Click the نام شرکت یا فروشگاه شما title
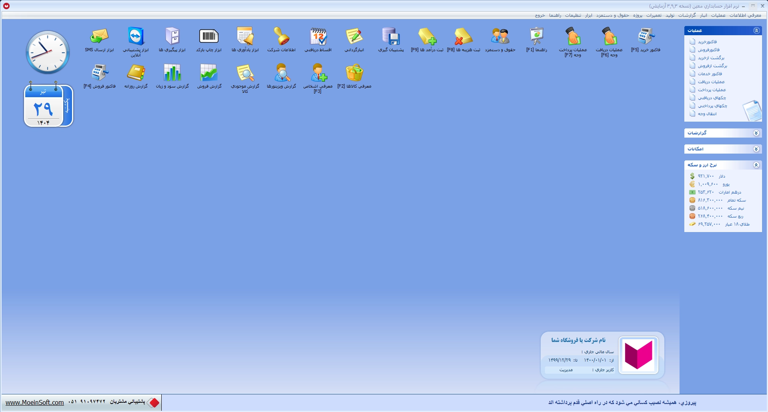 (x=578, y=340)
